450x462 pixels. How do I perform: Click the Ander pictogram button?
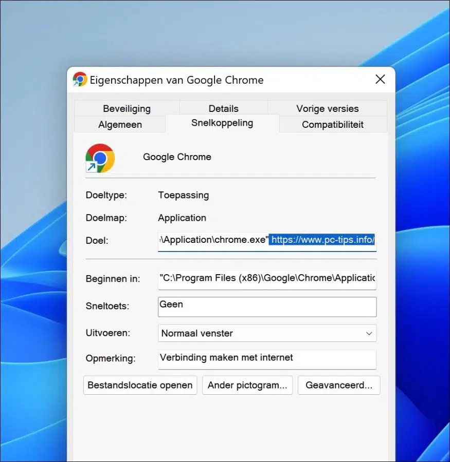(x=247, y=385)
